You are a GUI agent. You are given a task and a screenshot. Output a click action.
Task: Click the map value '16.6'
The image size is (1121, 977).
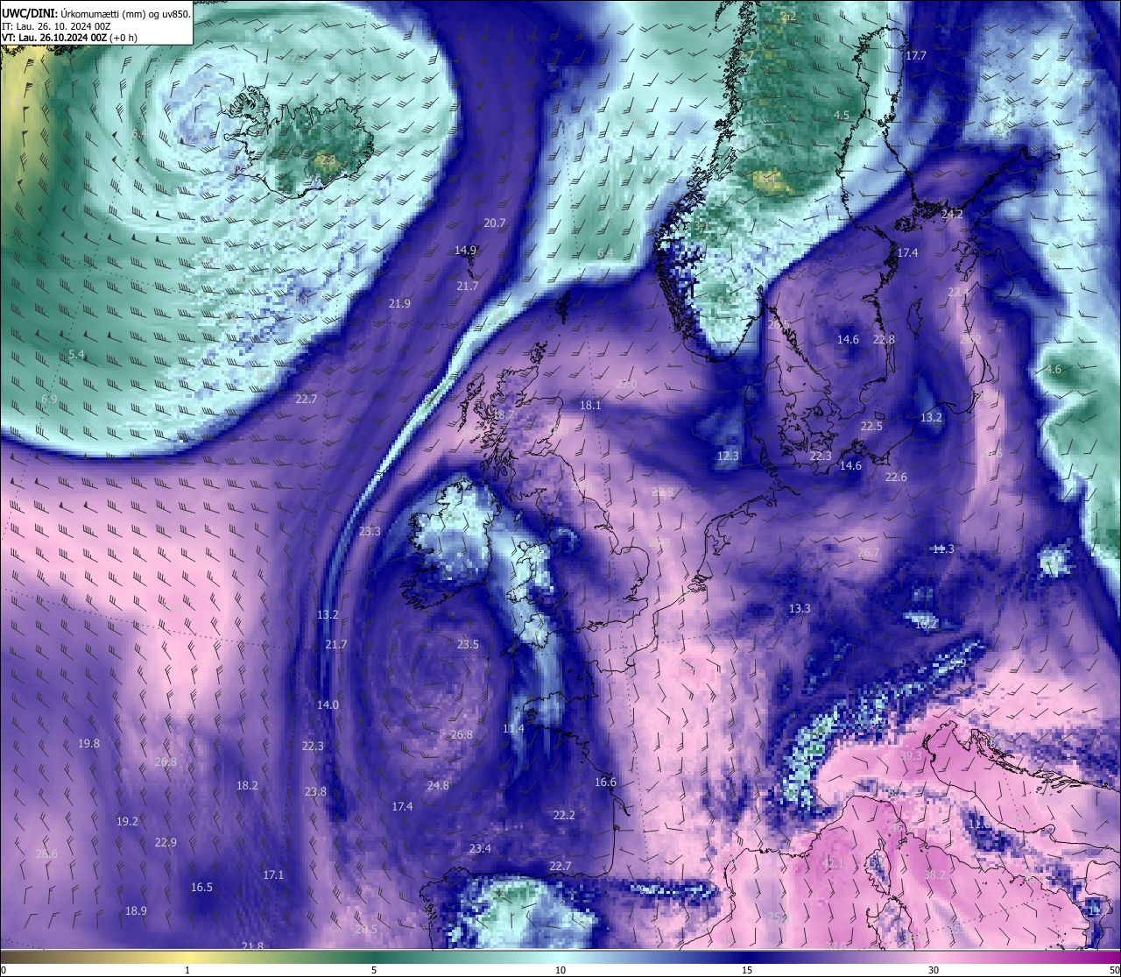point(605,782)
